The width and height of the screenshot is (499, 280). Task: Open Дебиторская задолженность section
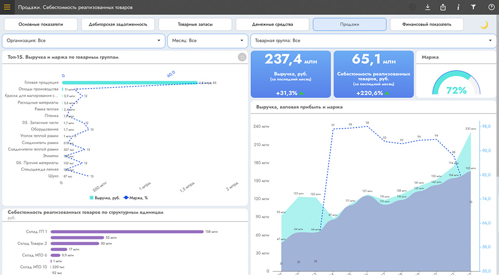tap(118, 24)
